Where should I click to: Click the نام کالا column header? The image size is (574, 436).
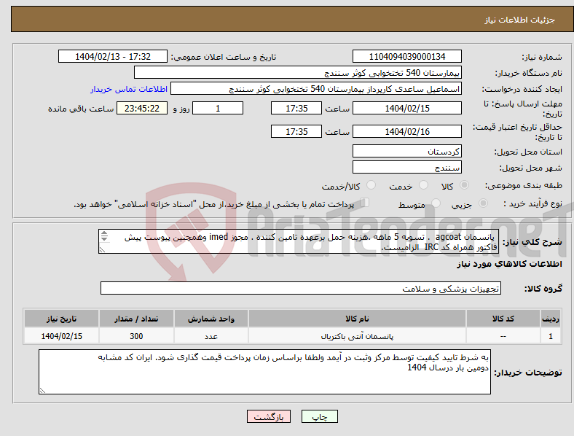tap(357, 319)
